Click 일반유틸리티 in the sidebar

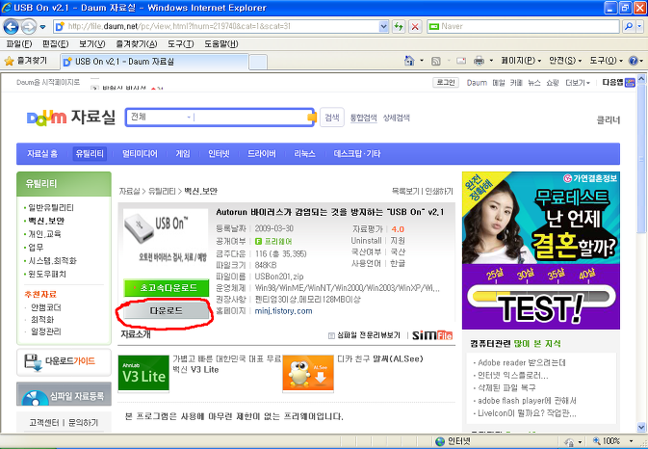(51, 207)
